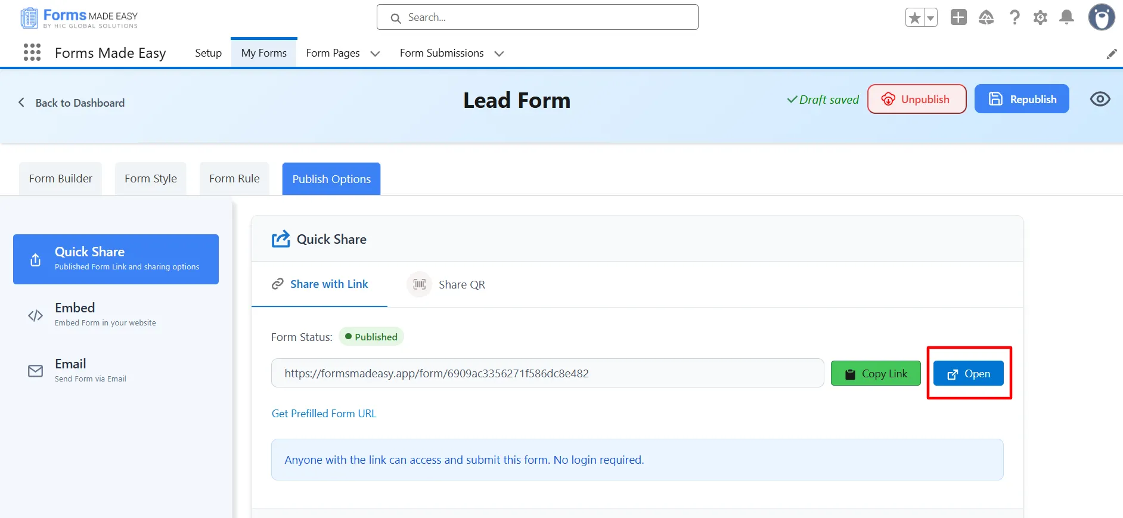Expand the Form Submissions dropdown chevron
This screenshot has height=518, width=1123.
pos(499,54)
